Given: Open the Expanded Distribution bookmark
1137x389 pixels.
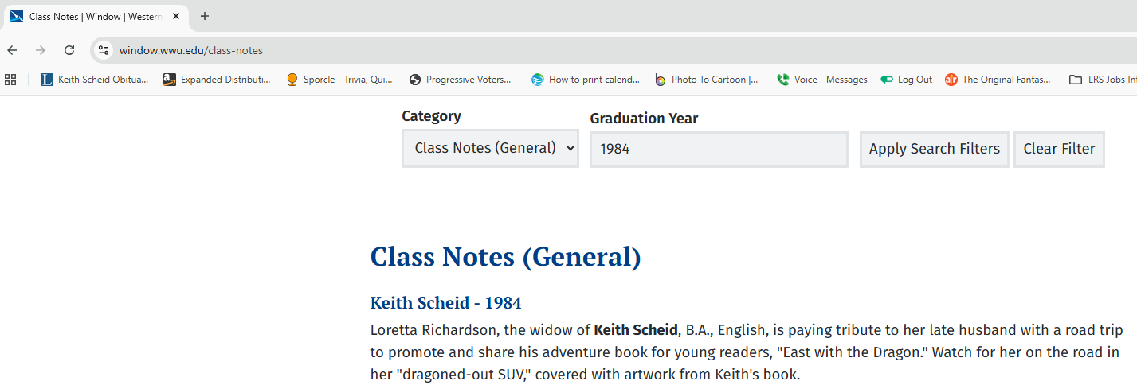Looking at the screenshot, I should pos(217,80).
